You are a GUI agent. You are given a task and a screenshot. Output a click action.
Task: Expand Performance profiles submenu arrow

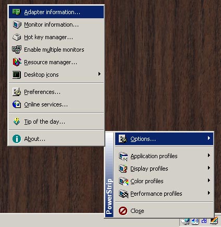pyautogui.click(x=209, y=193)
